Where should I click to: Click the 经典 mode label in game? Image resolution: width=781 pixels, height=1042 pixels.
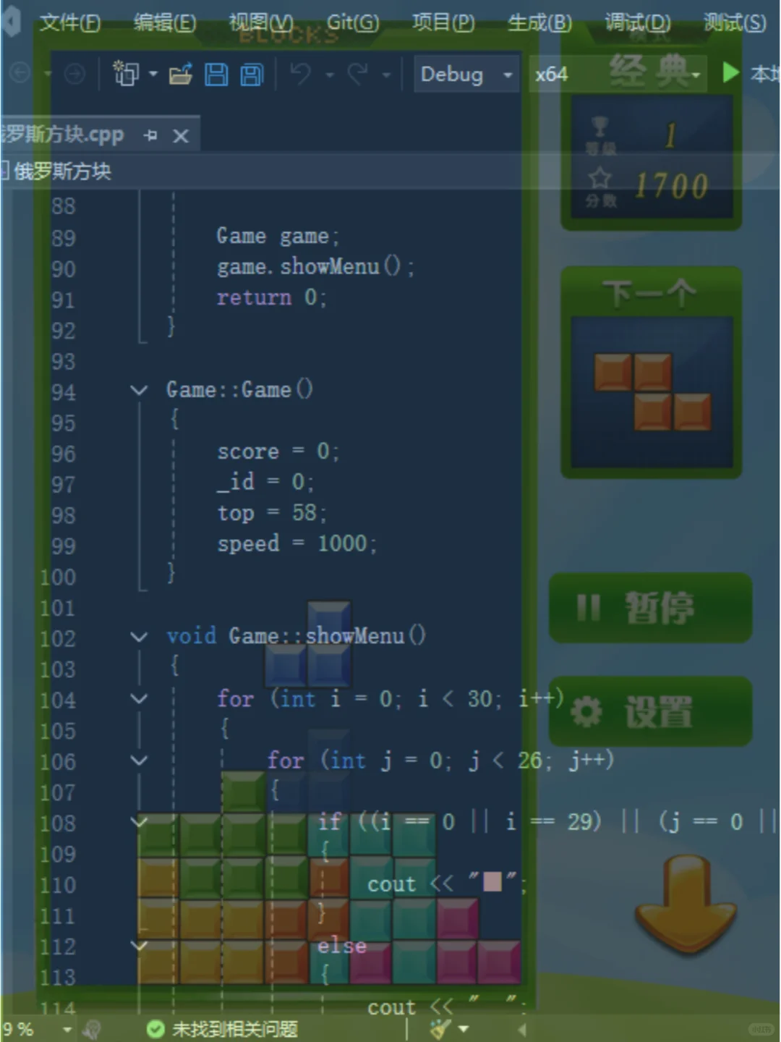point(650,71)
